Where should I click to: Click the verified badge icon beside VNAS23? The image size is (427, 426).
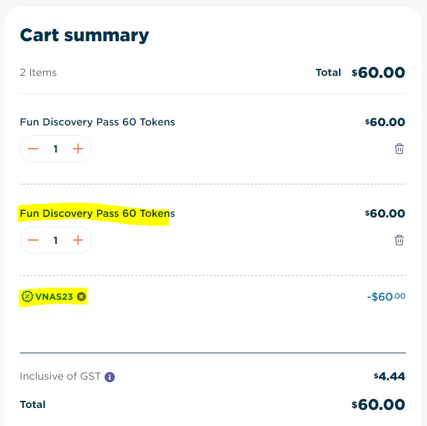[27, 297]
